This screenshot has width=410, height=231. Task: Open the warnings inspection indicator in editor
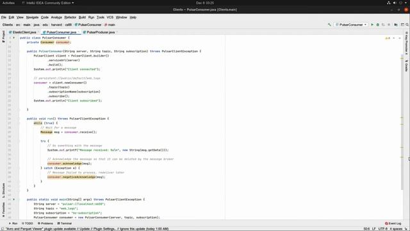388,38
